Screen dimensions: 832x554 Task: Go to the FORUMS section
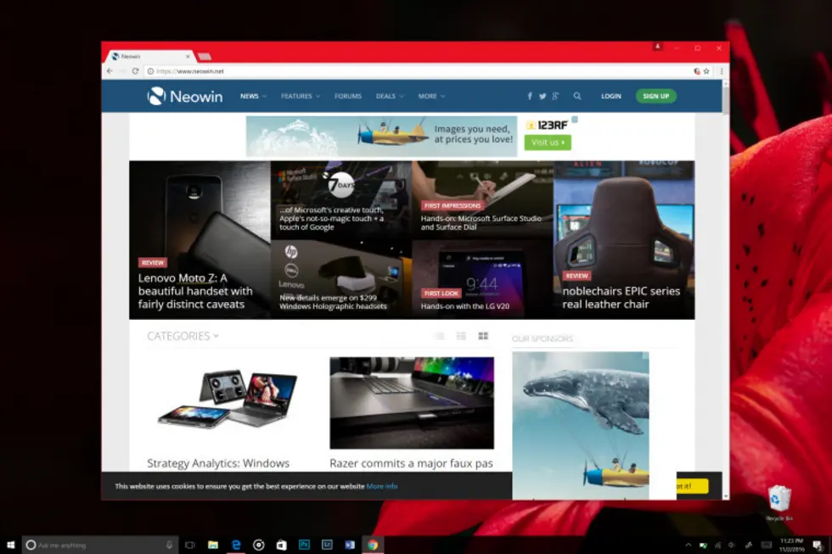coord(347,96)
